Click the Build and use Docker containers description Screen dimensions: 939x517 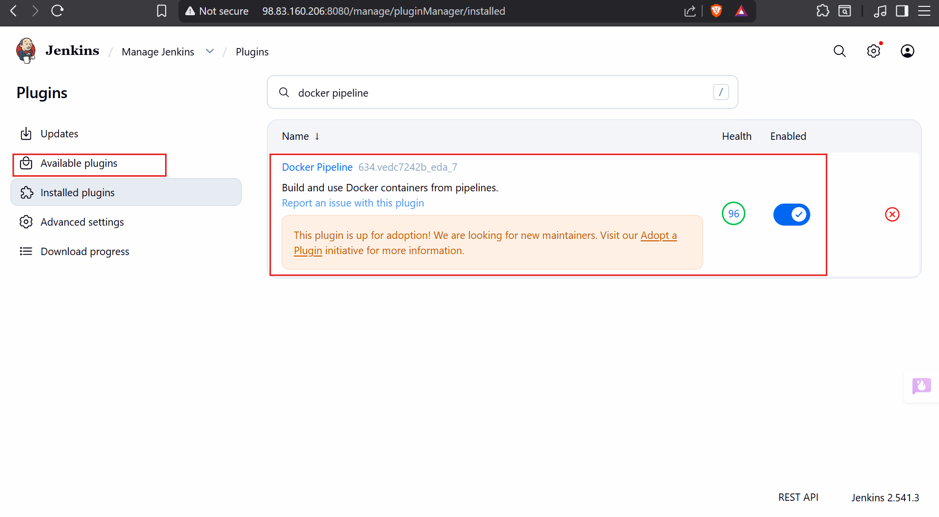390,188
